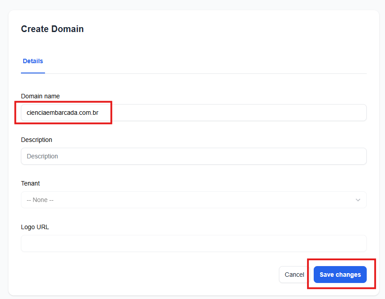
Task: Click the Domain name input field
Action: click(193, 113)
